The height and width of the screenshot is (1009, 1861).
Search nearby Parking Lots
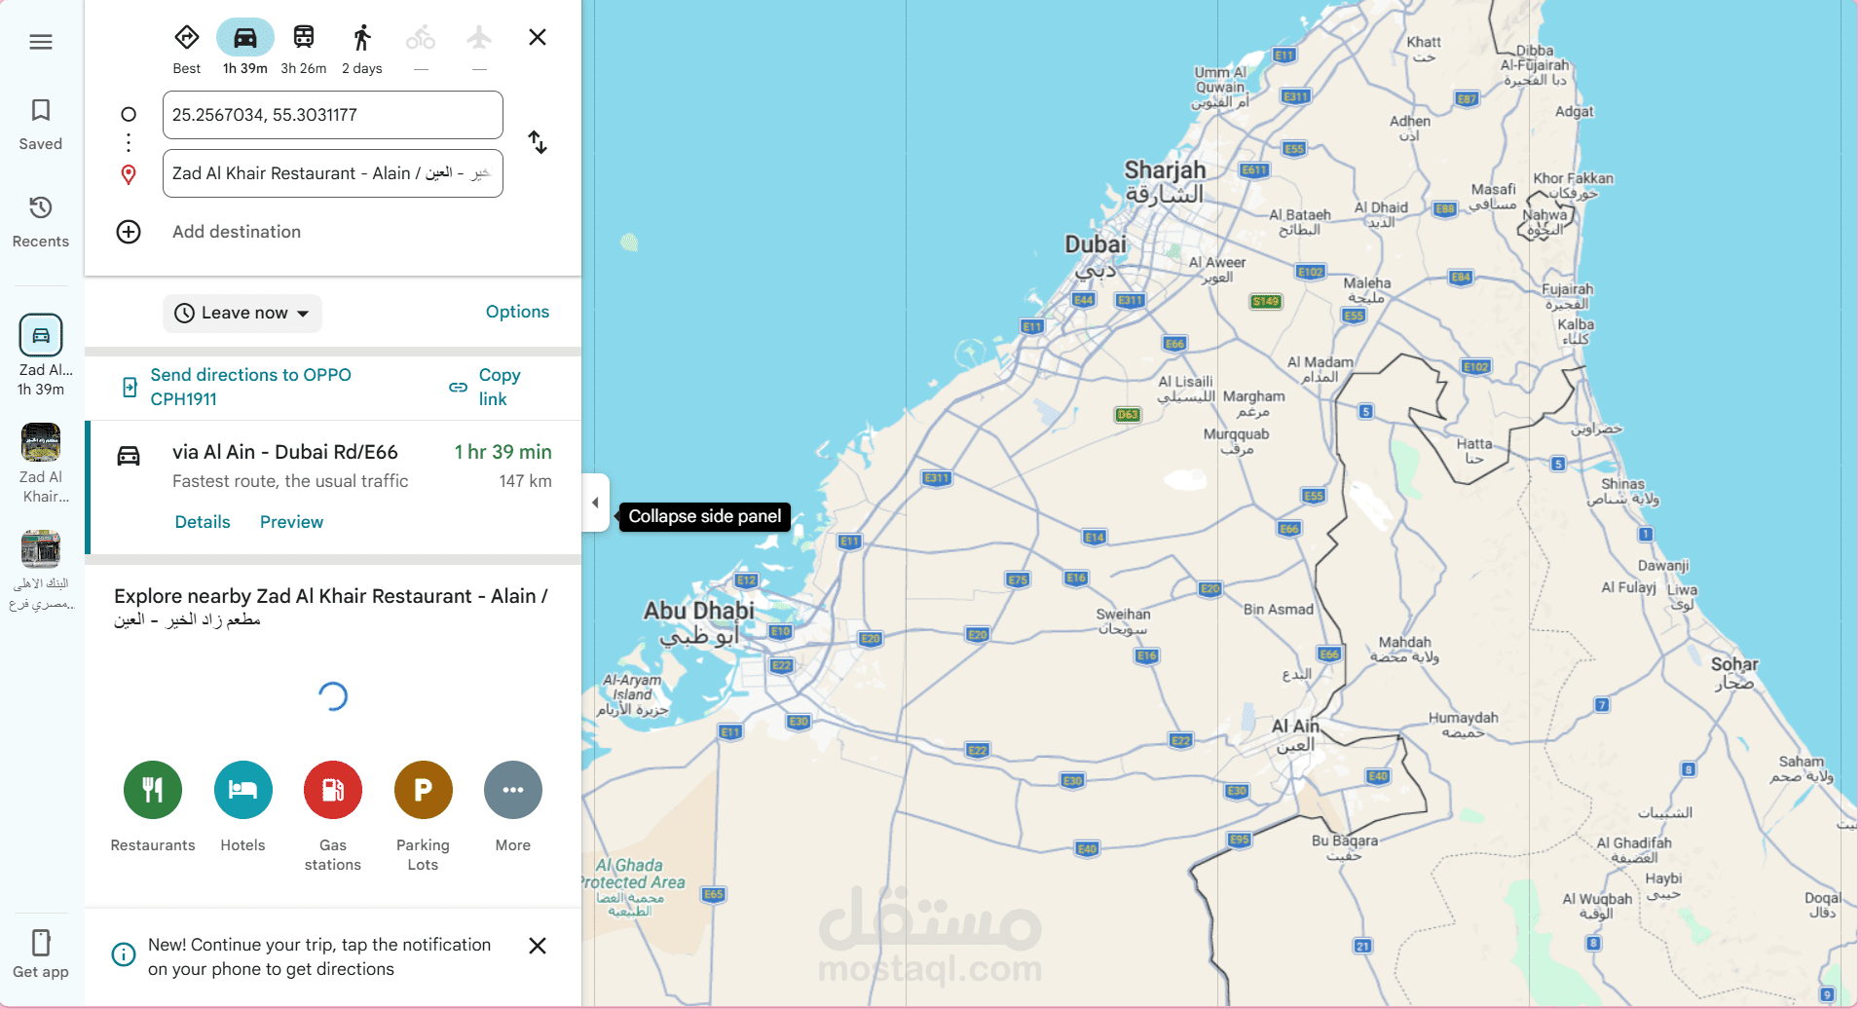tap(424, 790)
